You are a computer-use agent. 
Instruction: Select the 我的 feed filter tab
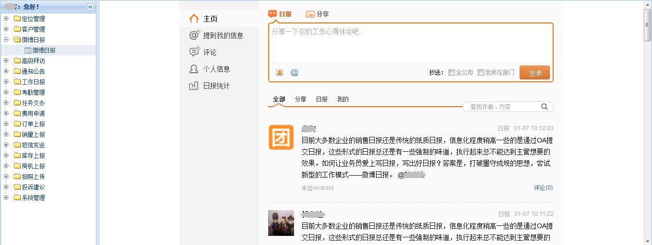point(343,100)
